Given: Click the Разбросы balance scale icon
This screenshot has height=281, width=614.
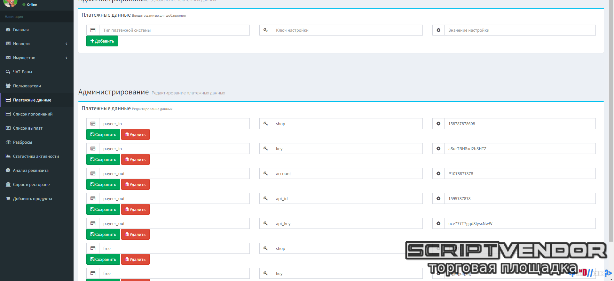Looking at the screenshot, I should 8,142.
